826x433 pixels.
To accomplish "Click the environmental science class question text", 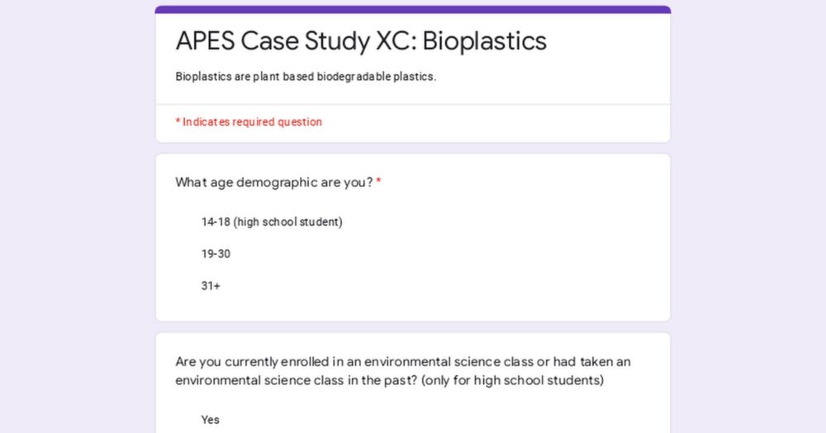I will [x=403, y=371].
